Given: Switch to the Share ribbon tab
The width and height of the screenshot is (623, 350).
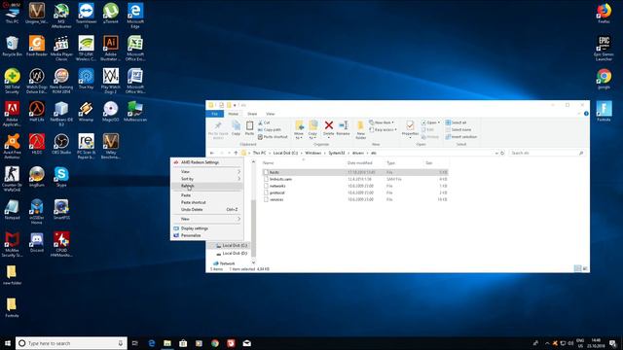Looking at the screenshot, I should point(252,114).
